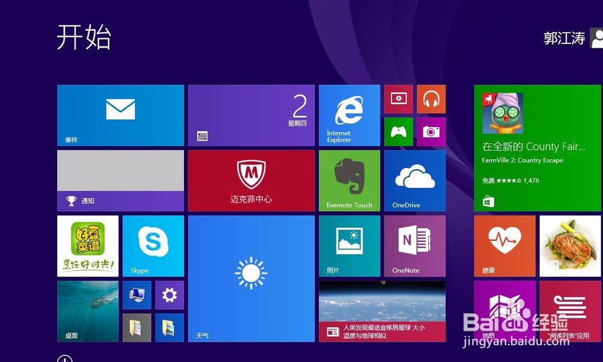Show all apps with the down arrow button

[x=65, y=359]
